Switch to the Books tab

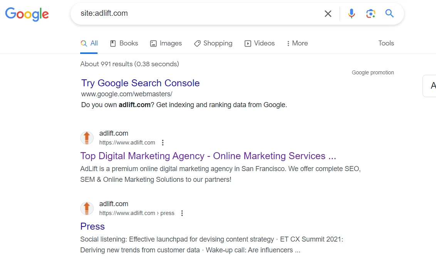124,43
